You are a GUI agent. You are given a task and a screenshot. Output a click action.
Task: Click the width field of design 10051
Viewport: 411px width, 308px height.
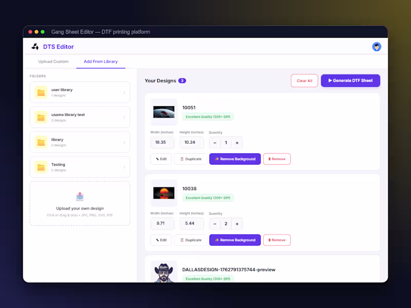click(x=162, y=142)
